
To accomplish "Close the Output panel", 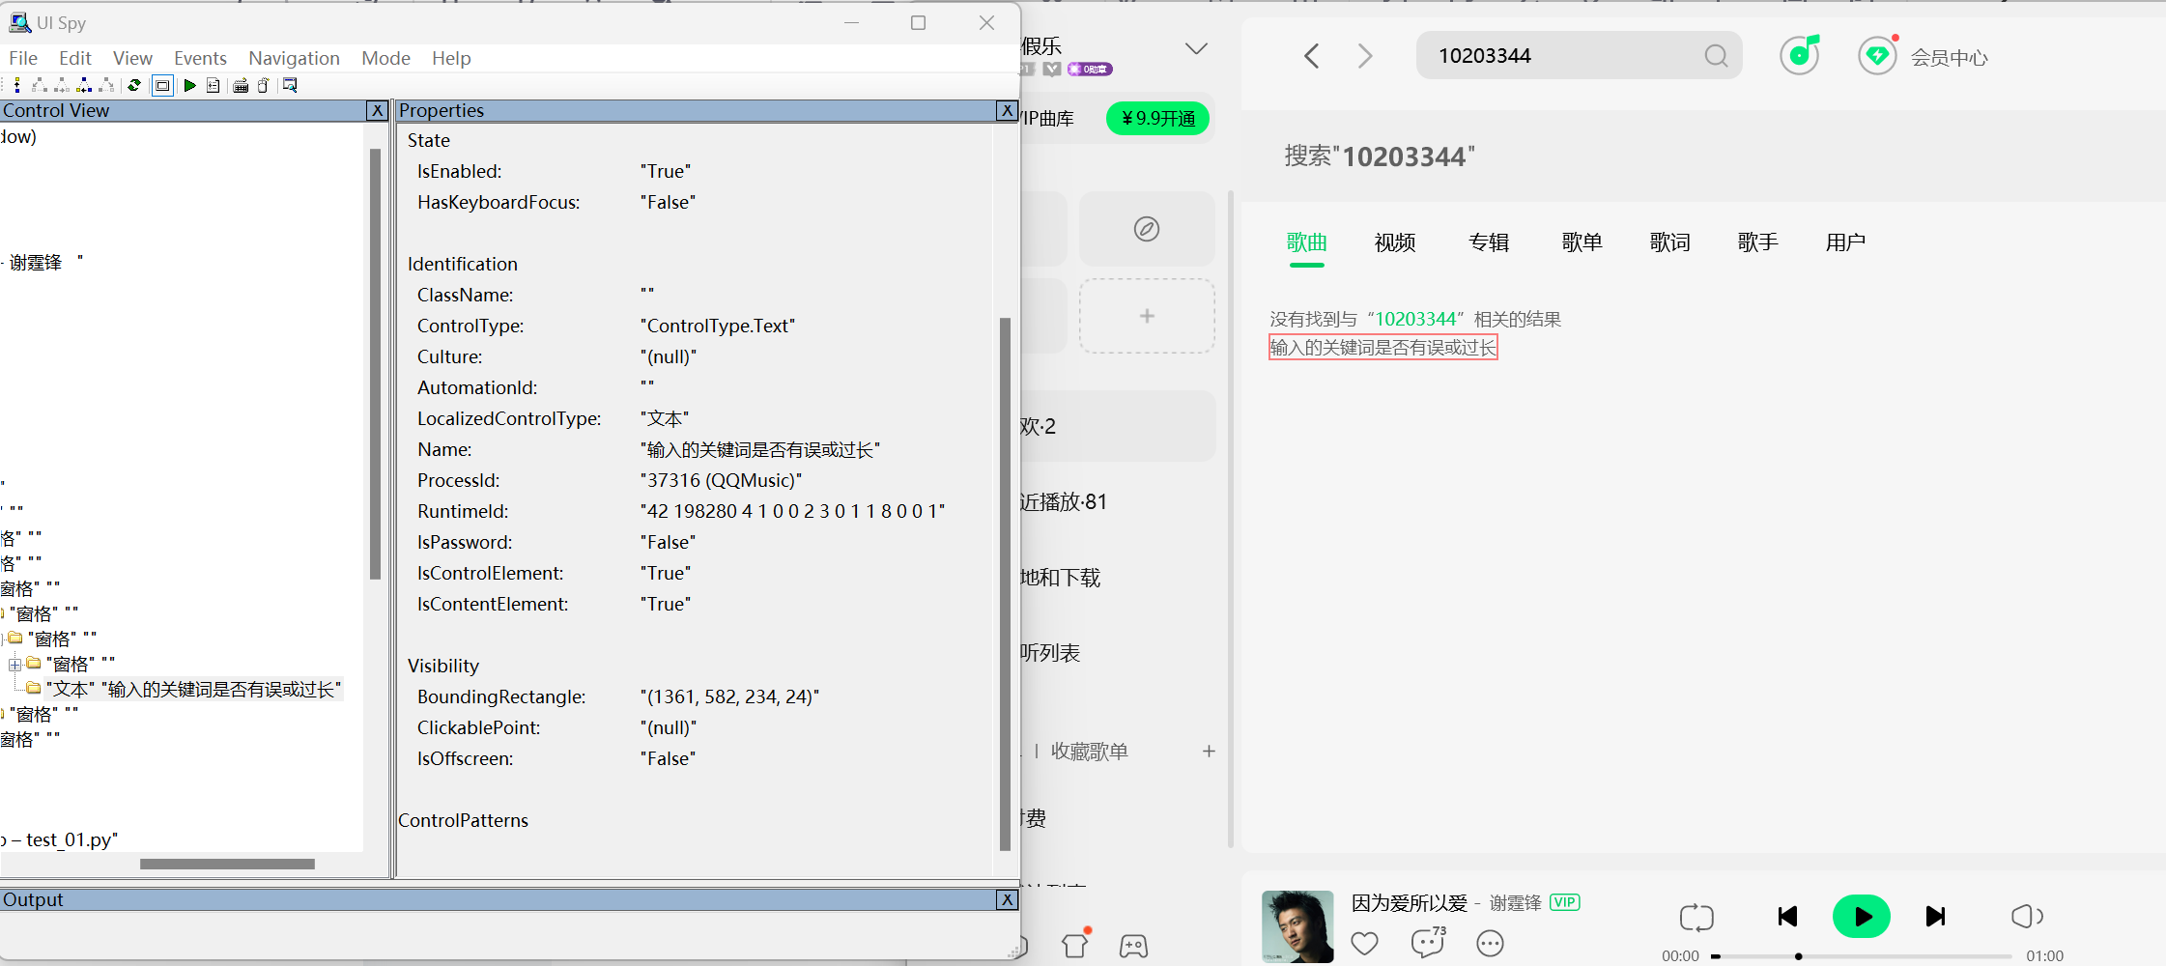I will click(1007, 899).
